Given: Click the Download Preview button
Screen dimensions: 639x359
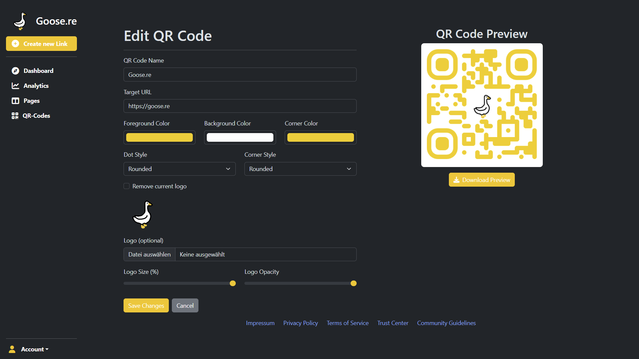Looking at the screenshot, I should [481, 180].
